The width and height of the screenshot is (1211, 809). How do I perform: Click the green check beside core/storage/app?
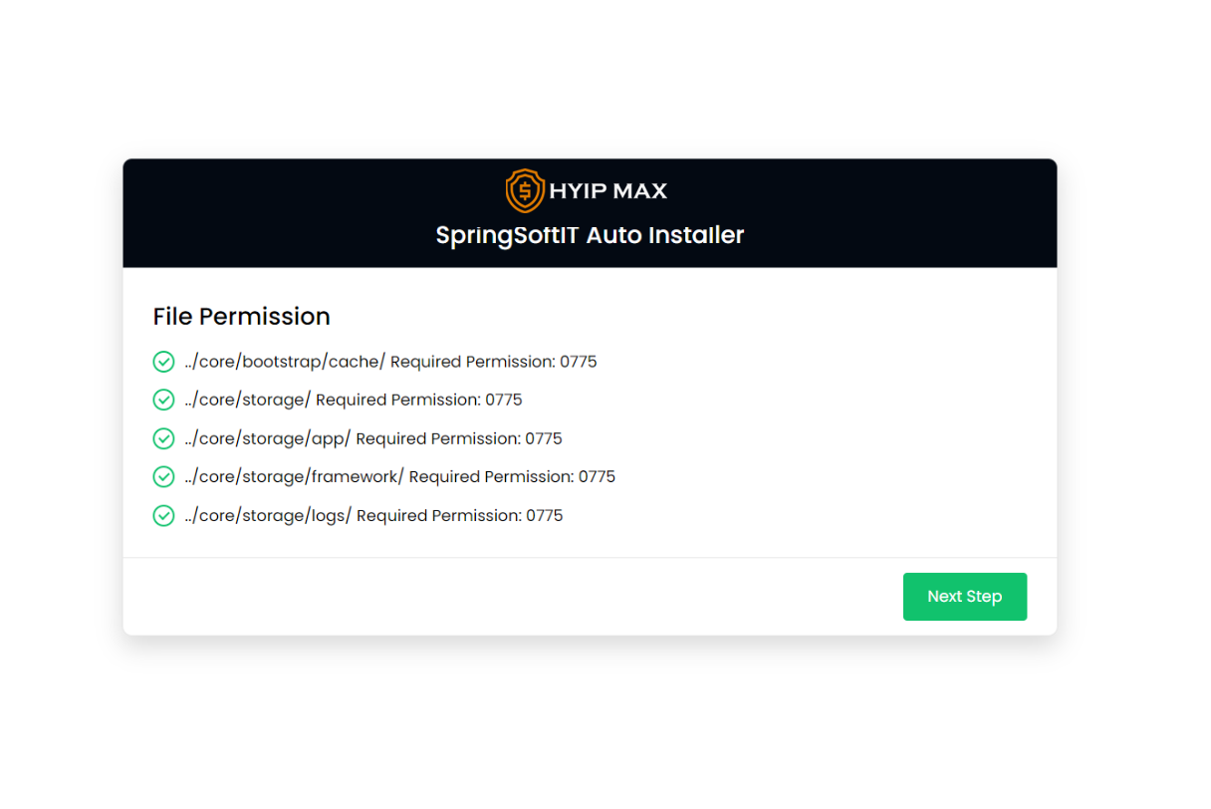163,438
